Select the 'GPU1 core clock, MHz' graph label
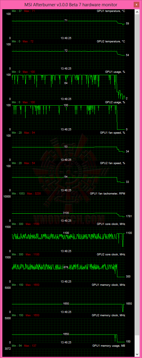 (x=111, y=224)
